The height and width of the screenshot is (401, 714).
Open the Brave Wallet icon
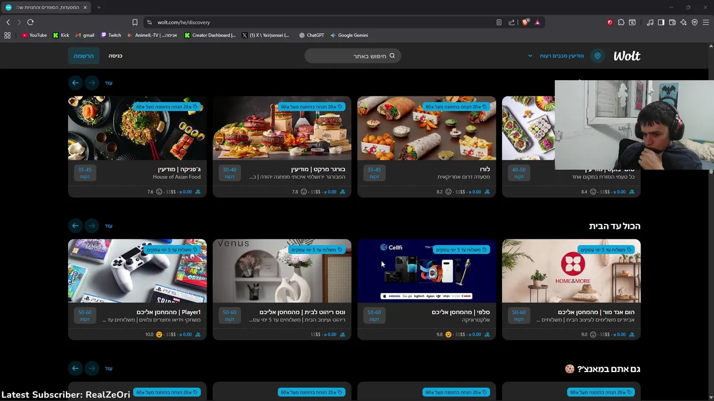672,22
